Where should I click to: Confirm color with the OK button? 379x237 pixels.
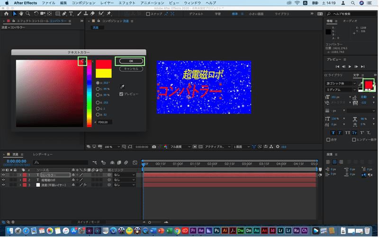[131, 61]
